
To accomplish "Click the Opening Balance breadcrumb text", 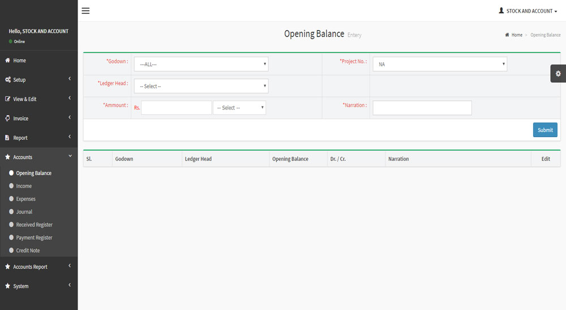I will click(546, 35).
